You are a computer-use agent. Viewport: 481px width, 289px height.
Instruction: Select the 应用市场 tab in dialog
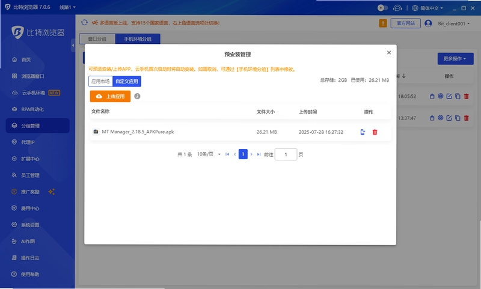[x=100, y=81]
